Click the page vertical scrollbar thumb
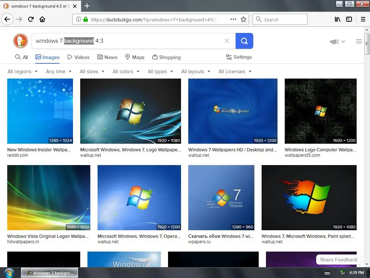Viewport: 370px width, 278px height. [366, 44]
